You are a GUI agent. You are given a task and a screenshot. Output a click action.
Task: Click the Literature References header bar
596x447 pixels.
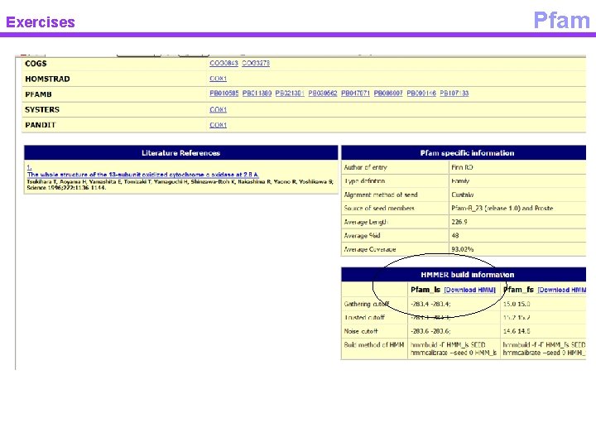[x=181, y=153]
